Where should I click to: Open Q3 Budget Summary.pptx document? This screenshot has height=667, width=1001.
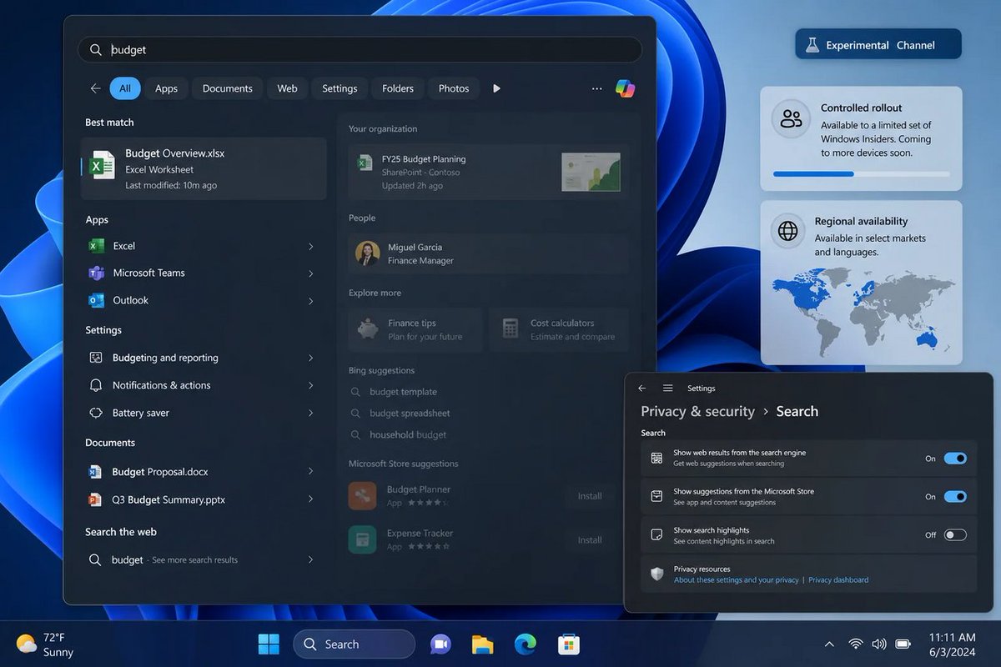[x=201, y=499]
